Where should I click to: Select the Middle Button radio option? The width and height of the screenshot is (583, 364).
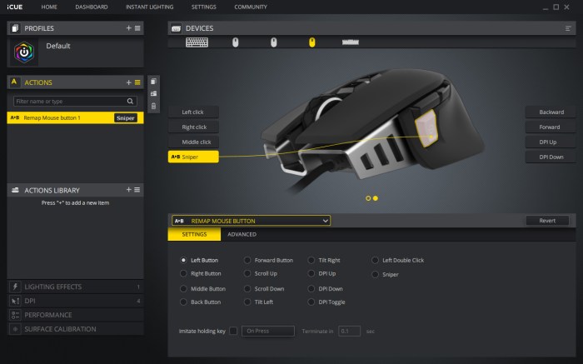183,288
